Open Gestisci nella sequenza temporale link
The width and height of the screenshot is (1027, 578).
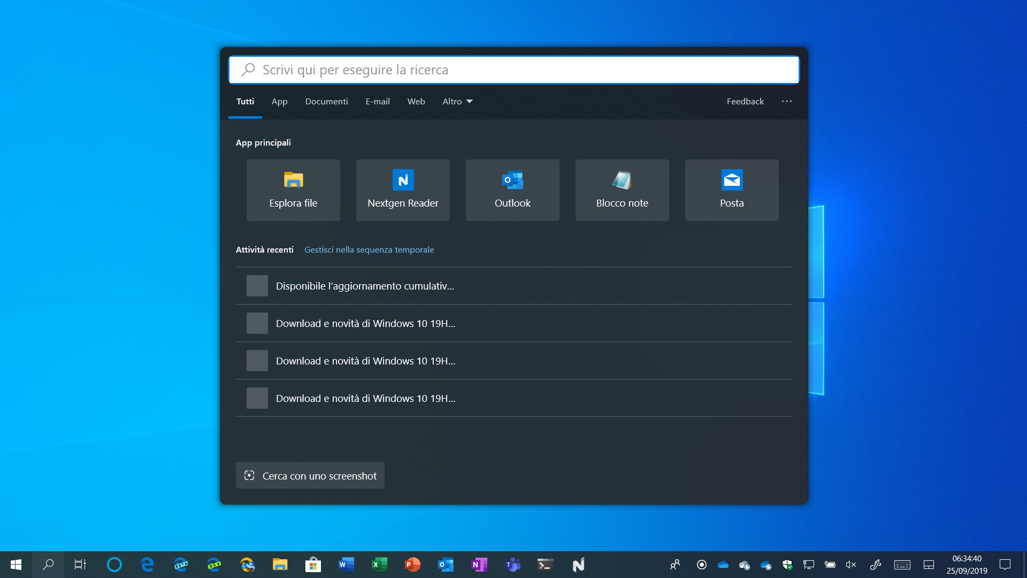[369, 250]
